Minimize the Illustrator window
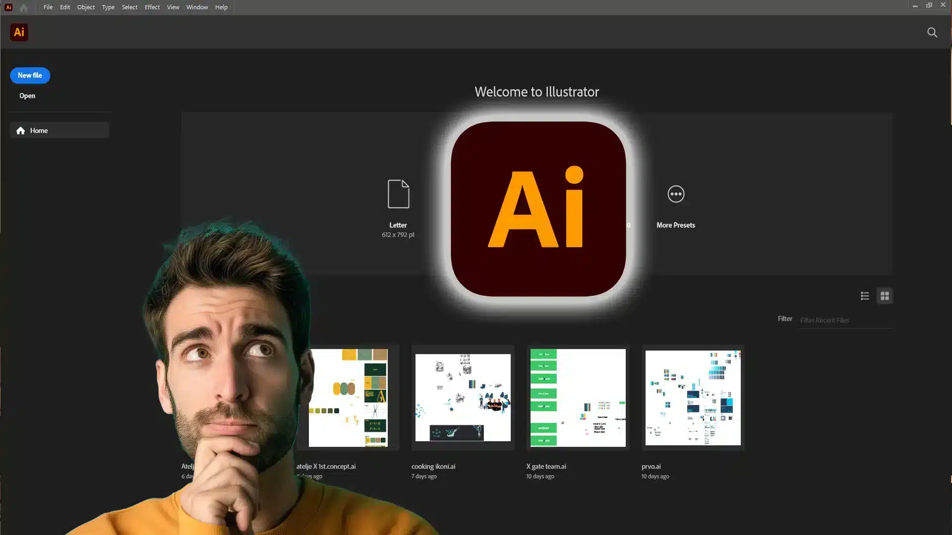 (x=915, y=5)
